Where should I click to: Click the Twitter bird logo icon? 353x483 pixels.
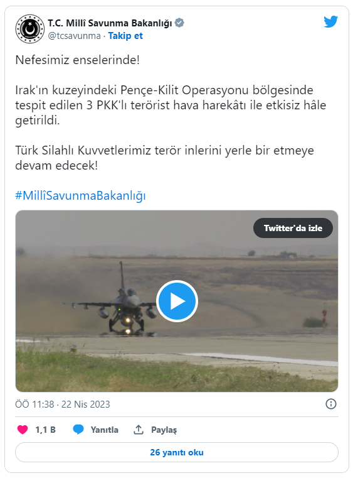pyautogui.click(x=330, y=22)
